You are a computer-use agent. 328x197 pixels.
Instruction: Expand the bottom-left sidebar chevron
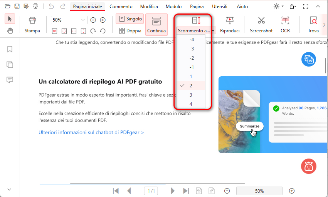tap(9, 189)
